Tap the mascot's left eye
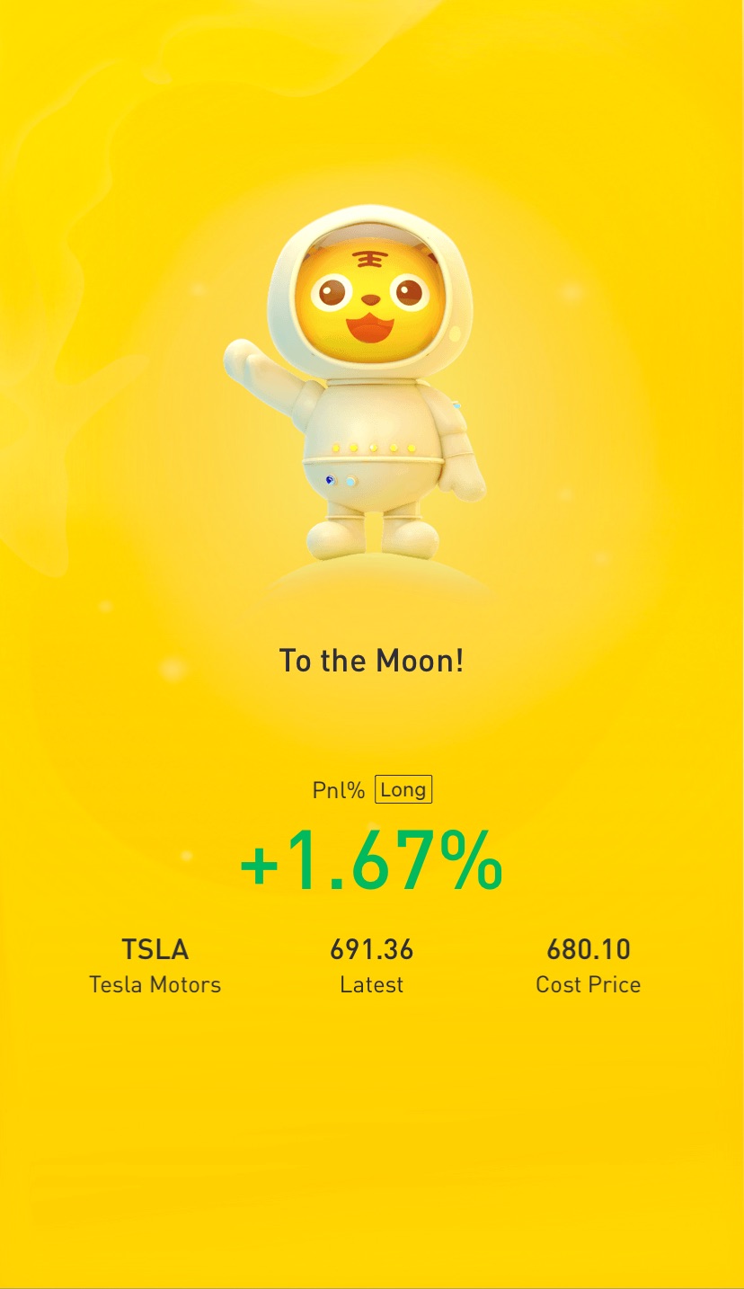 [332, 291]
